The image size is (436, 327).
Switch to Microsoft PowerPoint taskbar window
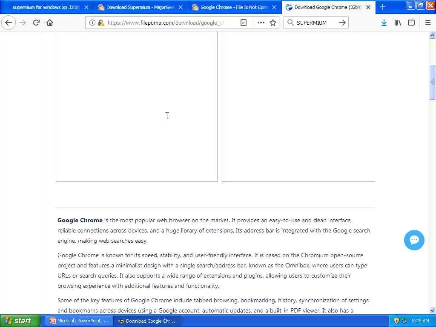tap(79, 321)
